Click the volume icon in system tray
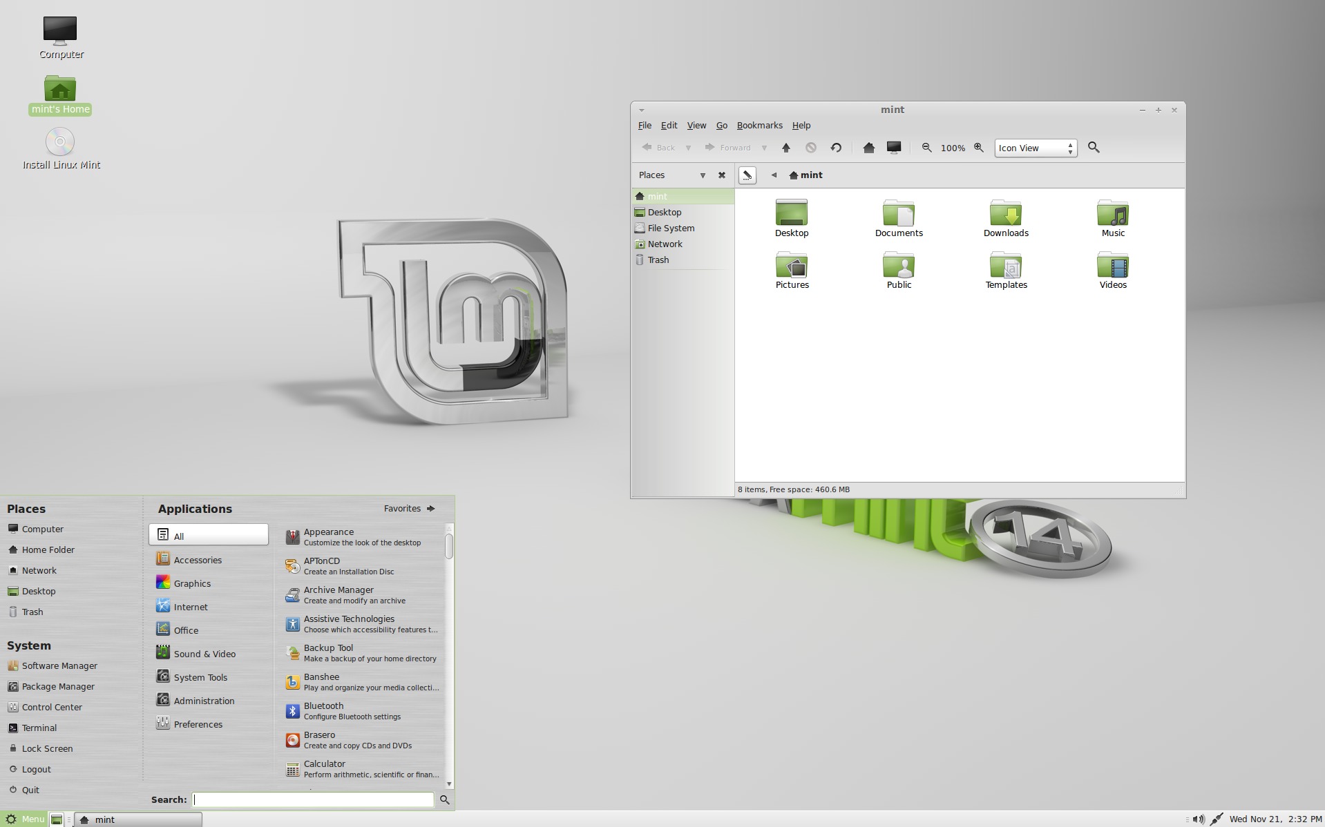 pos(1199,819)
